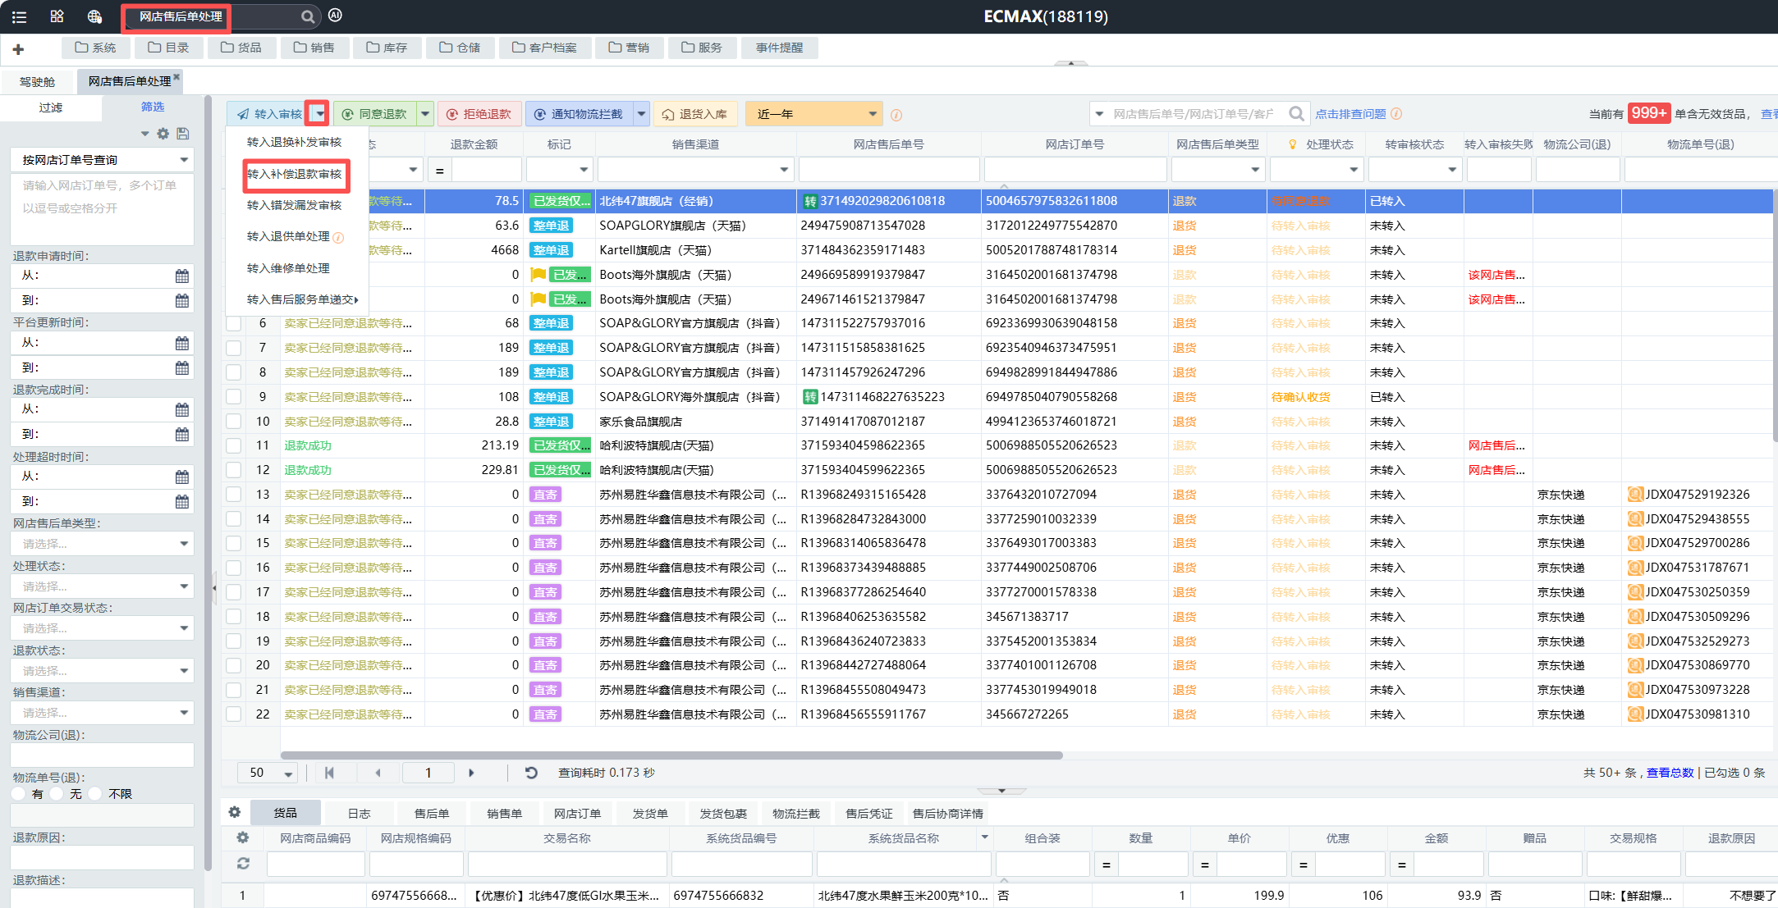Viewport: 1778px width, 908px height.
Task: Close the 网店售后单处理 tab
Action: point(176,76)
